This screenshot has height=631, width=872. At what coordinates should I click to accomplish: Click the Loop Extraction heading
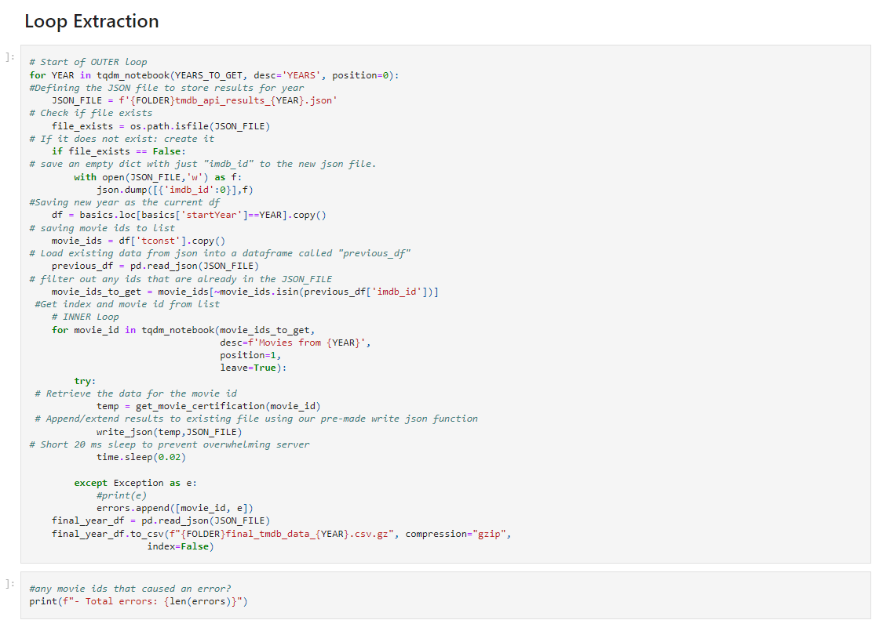click(91, 21)
